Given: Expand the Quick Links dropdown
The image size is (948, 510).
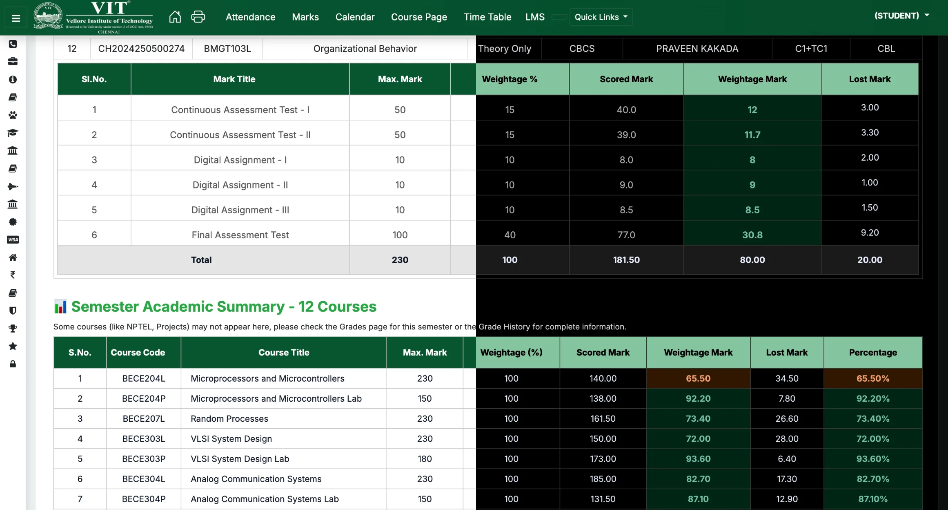Looking at the screenshot, I should (601, 17).
